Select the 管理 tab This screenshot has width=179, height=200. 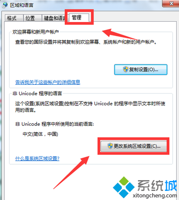(79, 18)
